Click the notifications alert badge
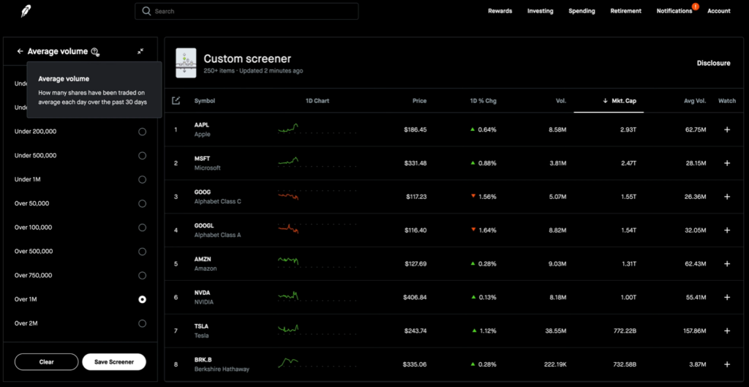Viewport: 749px width, 387px height. point(696,7)
